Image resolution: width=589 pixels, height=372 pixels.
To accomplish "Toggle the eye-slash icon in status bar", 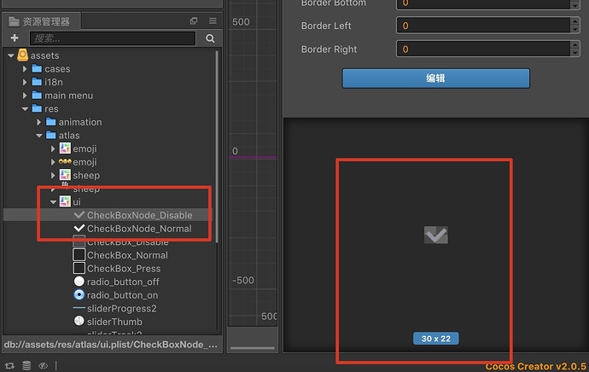I will pyautogui.click(x=44, y=366).
